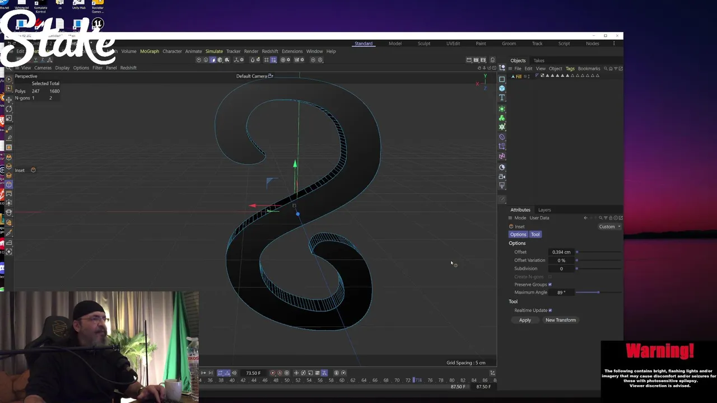This screenshot has width=717, height=403.
Task: Click the Subdivision Surface generator icon
Action: coord(502,109)
